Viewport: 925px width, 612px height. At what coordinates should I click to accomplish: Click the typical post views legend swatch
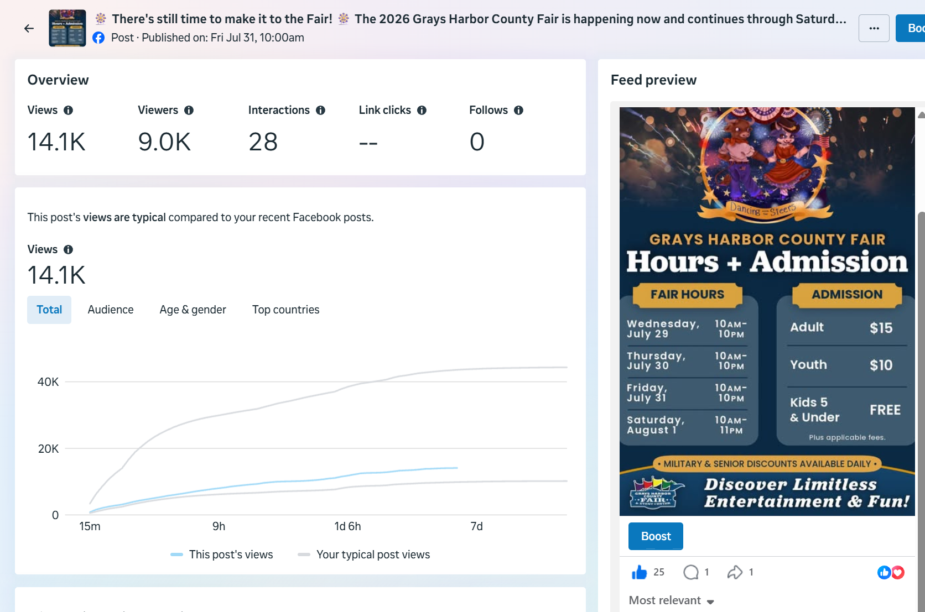(x=304, y=555)
